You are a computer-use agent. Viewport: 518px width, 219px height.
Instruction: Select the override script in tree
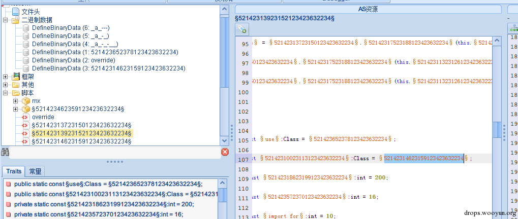[43, 117]
